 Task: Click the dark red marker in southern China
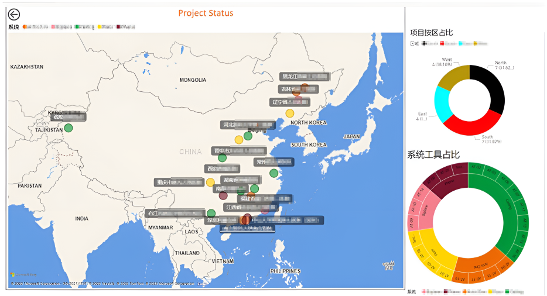223,195
